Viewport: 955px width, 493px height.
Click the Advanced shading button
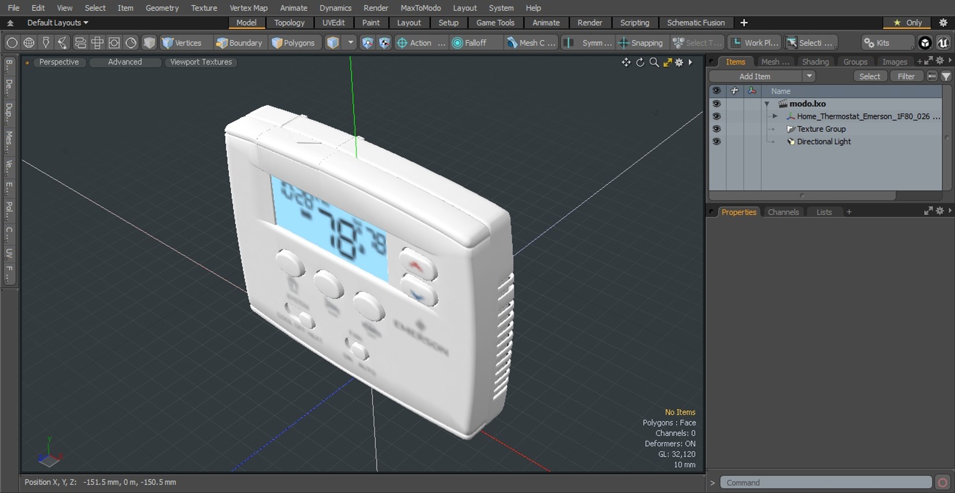(x=125, y=62)
